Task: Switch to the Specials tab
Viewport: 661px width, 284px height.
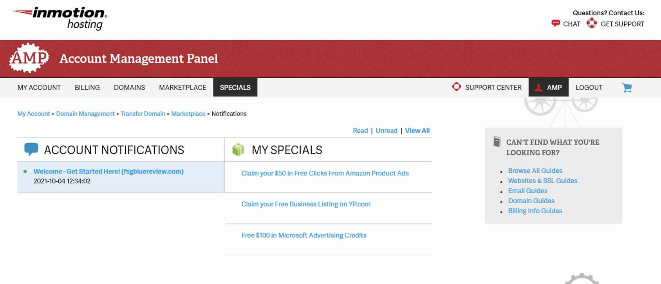Action: click(x=235, y=87)
